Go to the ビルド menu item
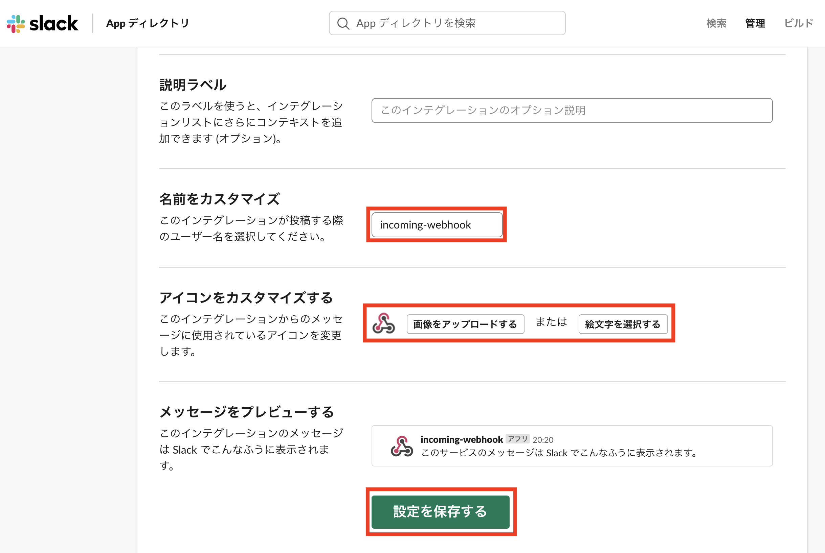This screenshot has width=825, height=553. (x=799, y=23)
